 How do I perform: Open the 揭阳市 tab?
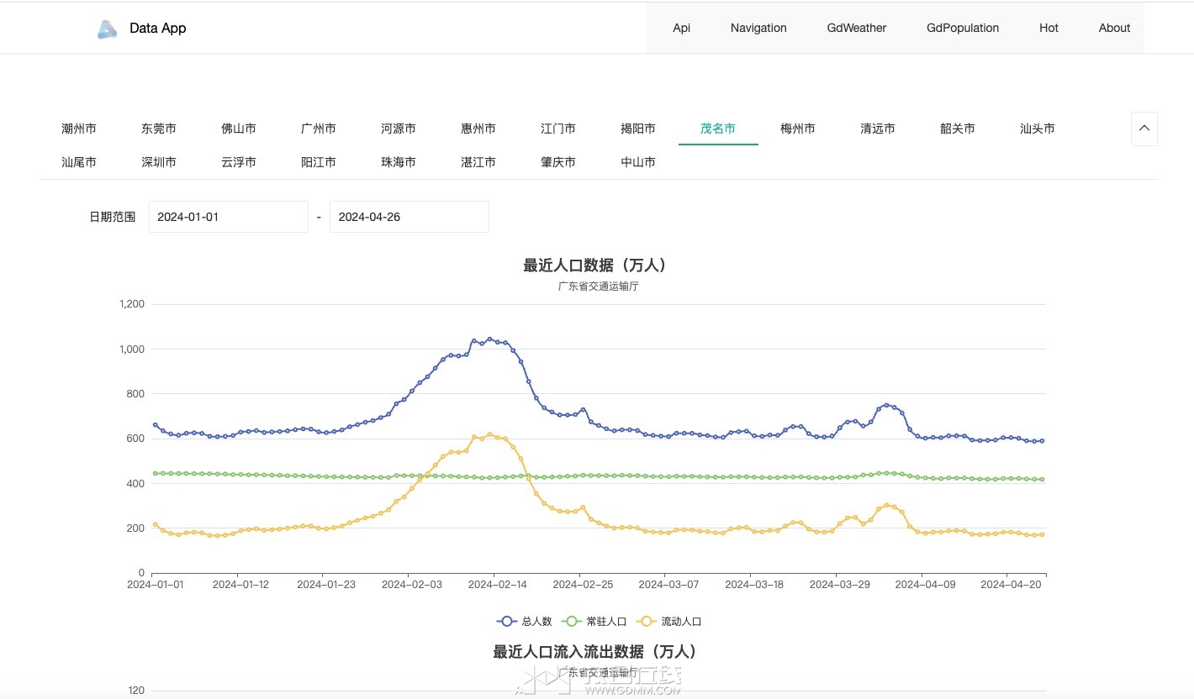pyautogui.click(x=638, y=129)
